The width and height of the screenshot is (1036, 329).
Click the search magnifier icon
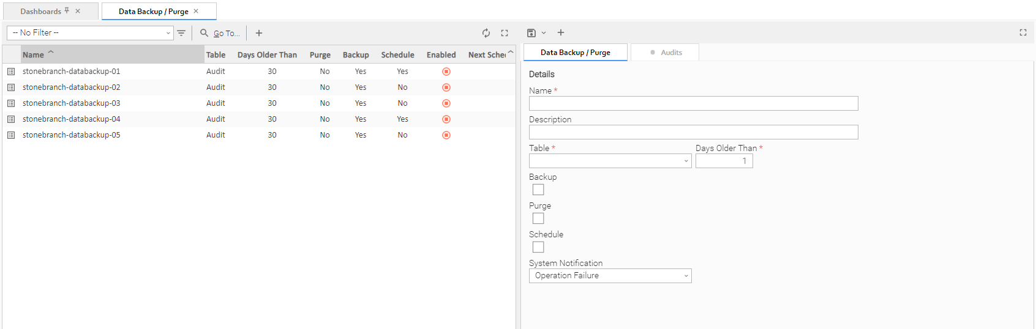(204, 33)
